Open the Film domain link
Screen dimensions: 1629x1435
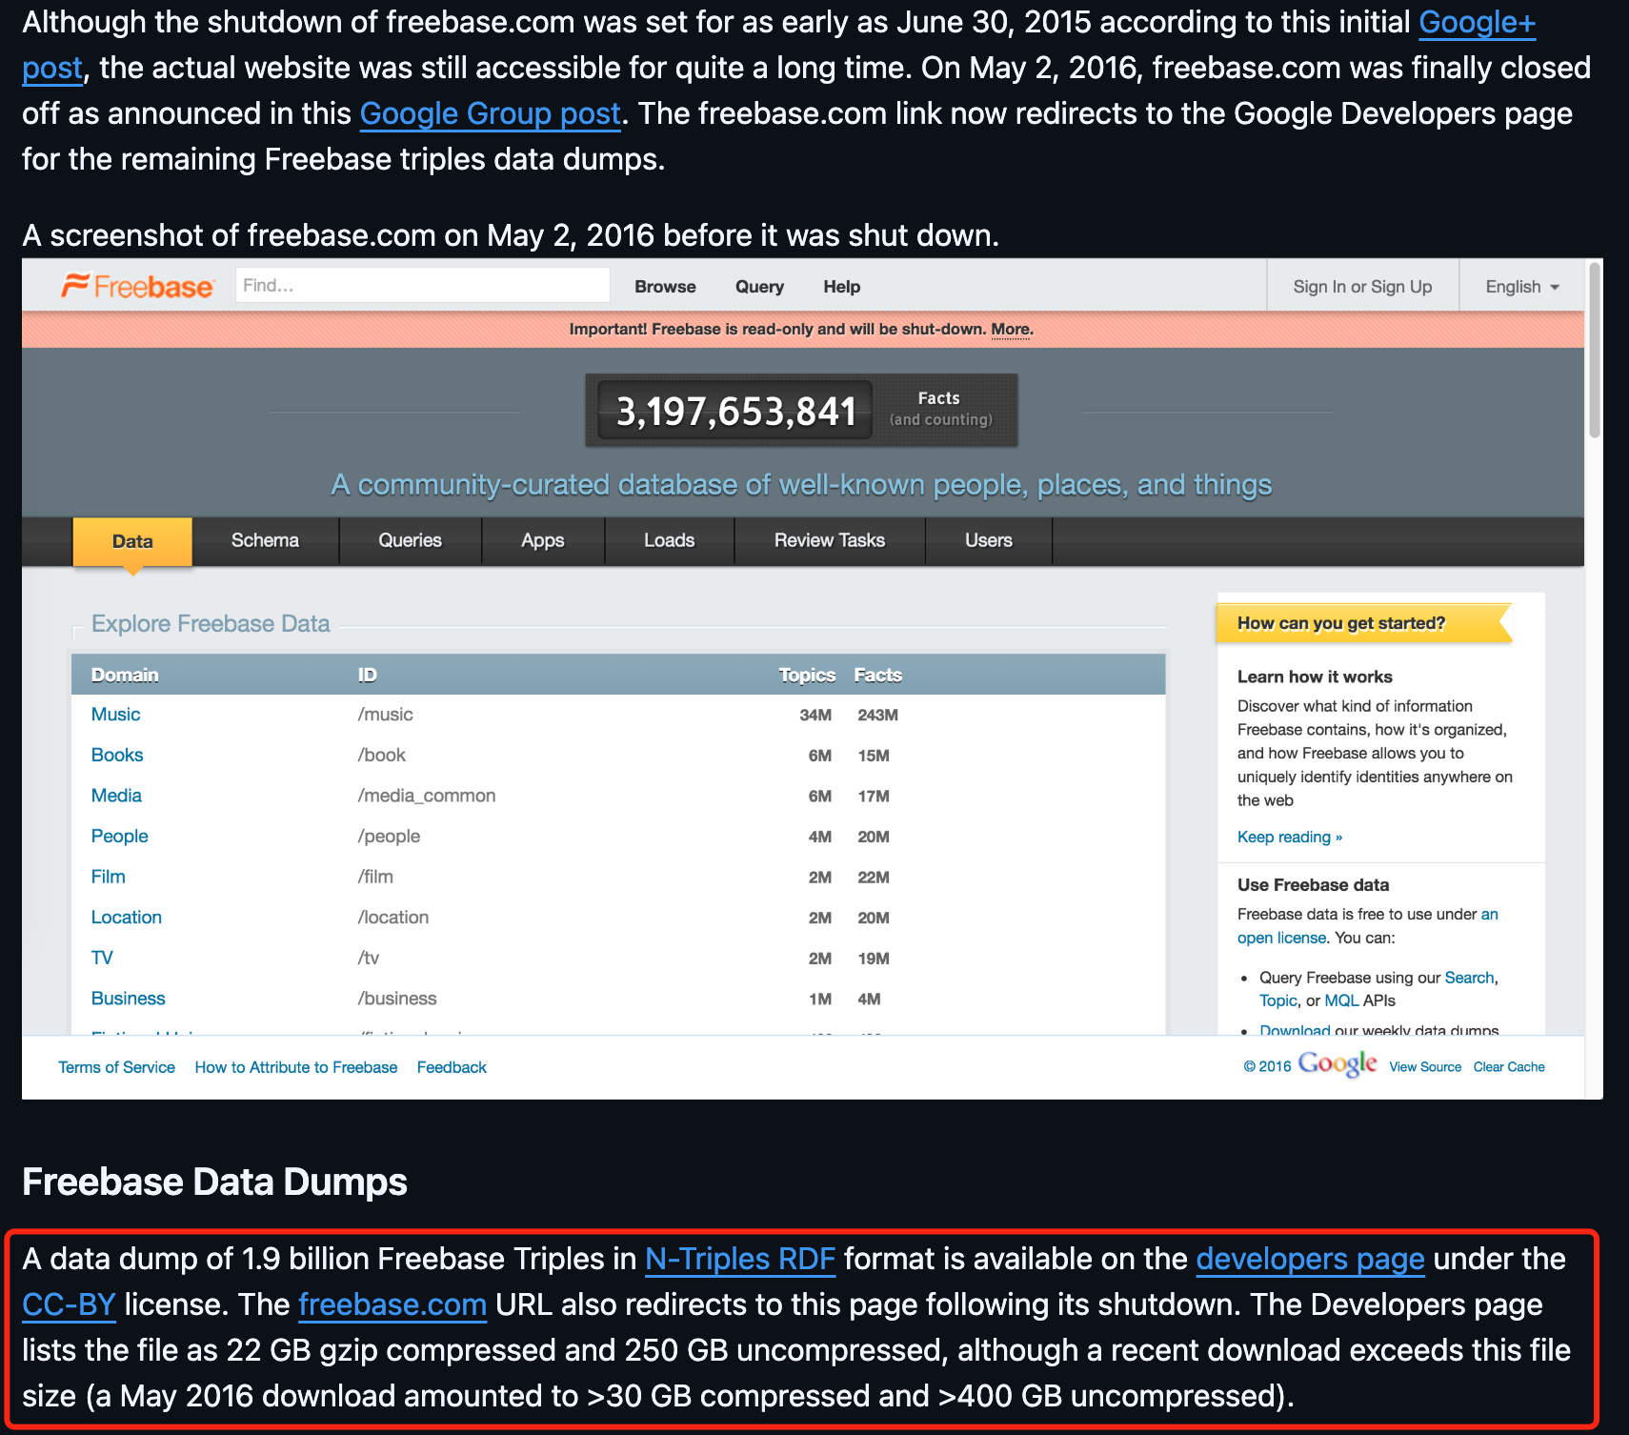pos(107,876)
